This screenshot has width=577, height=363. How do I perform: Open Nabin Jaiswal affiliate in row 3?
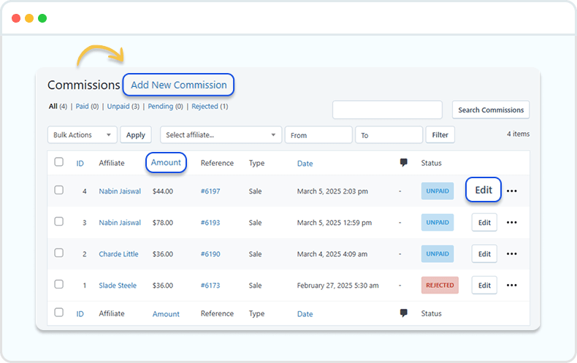coord(120,222)
